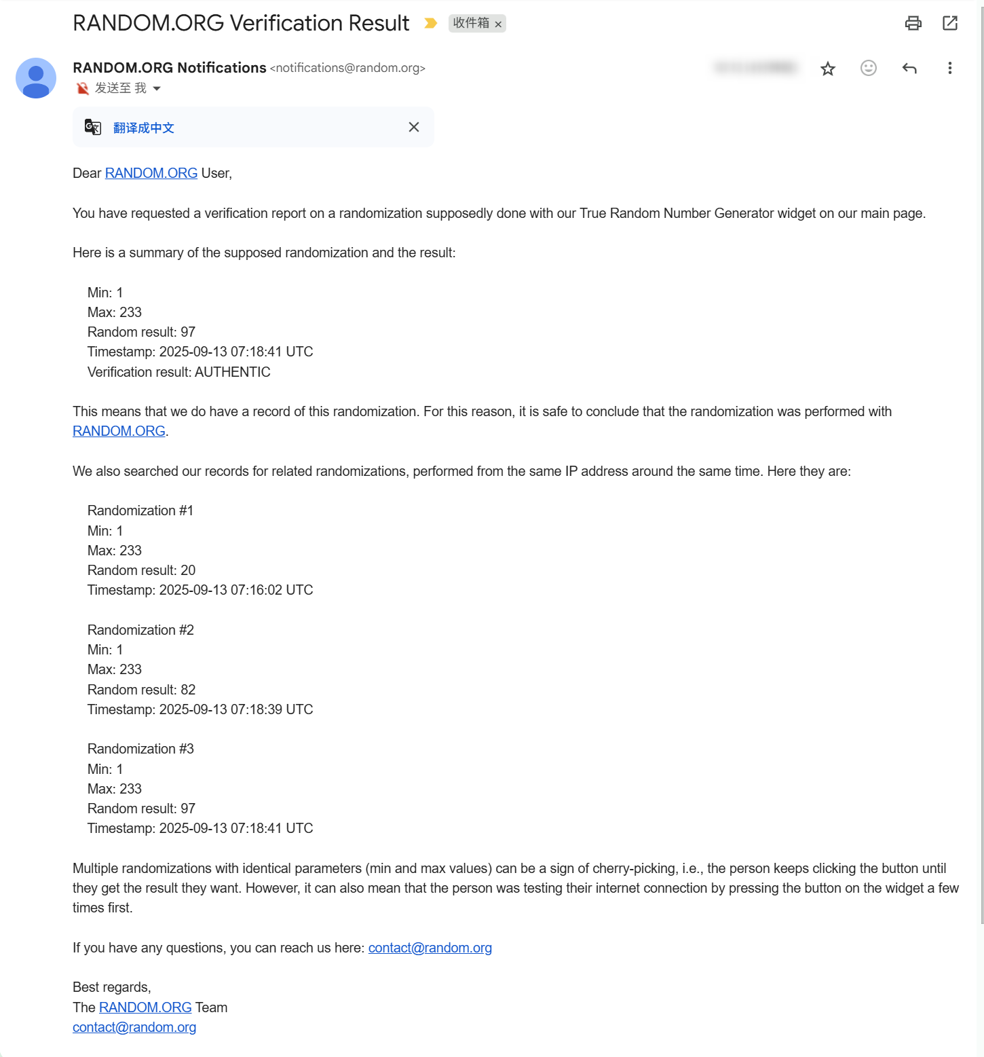This screenshot has height=1057, width=984.
Task: Remove the 收件箱 inbox label
Action: tap(498, 24)
